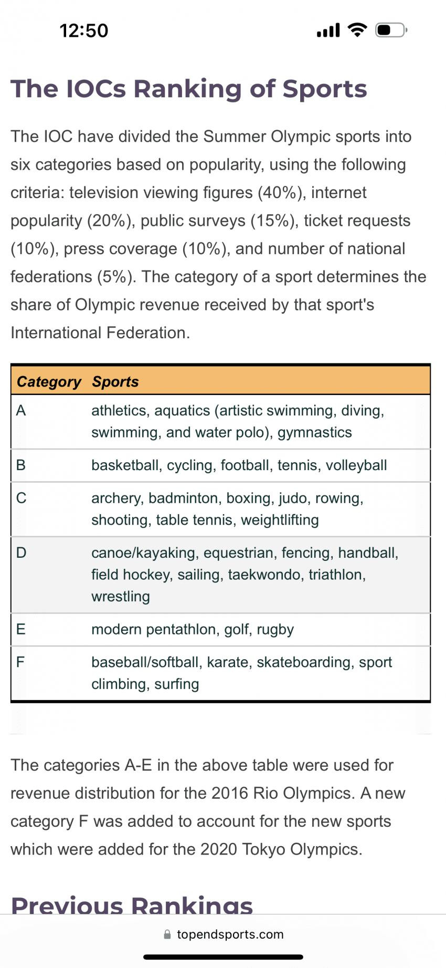Select the athletics, aquatics, gymnastics row
446x968 pixels.
click(x=220, y=422)
